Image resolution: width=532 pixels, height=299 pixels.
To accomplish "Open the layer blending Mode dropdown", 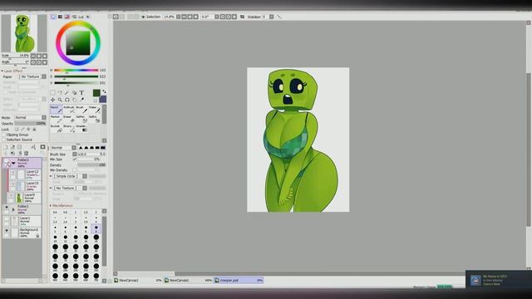I will [30, 118].
